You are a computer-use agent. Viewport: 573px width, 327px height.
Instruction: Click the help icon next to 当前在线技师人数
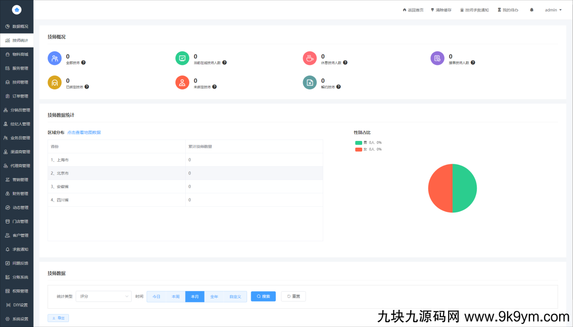click(224, 63)
